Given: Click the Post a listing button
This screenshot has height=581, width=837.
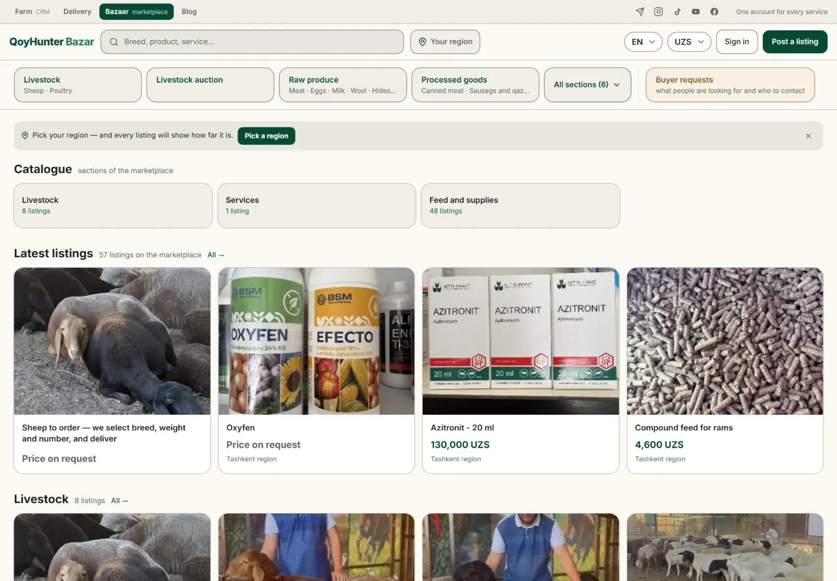Looking at the screenshot, I should [795, 42].
